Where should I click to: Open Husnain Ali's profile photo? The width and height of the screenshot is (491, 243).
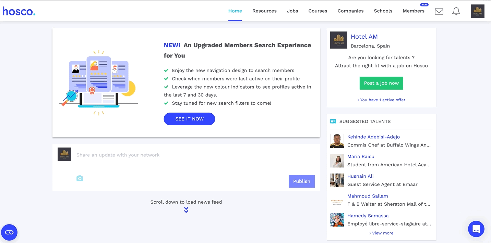[337, 180]
